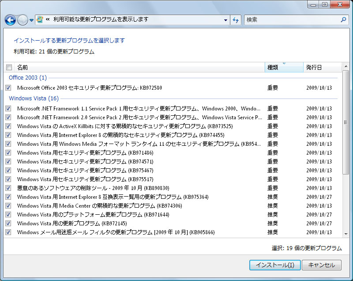This screenshot has height=281, width=353.
Task: Uncheck Media Center KB974306 checkbox
Action: coord(8,205)
